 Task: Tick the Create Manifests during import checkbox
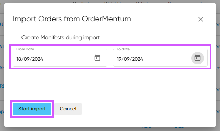tap(15, 38)
